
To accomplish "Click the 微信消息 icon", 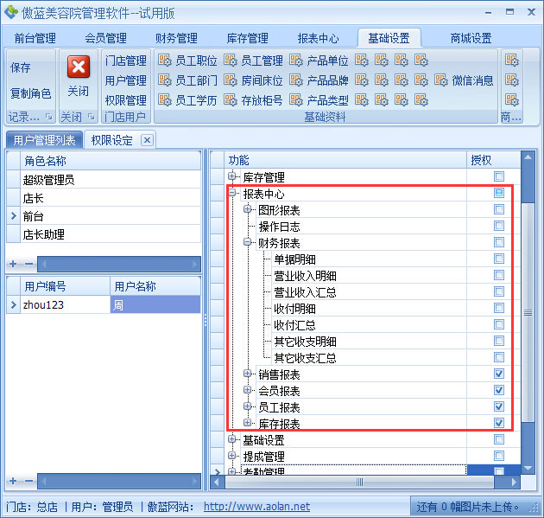I will [x=465, y=80].
